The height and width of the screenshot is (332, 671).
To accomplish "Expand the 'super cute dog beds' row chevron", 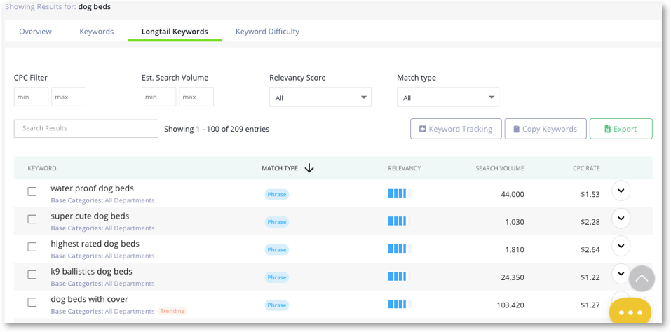I will [x=621, y=219].
